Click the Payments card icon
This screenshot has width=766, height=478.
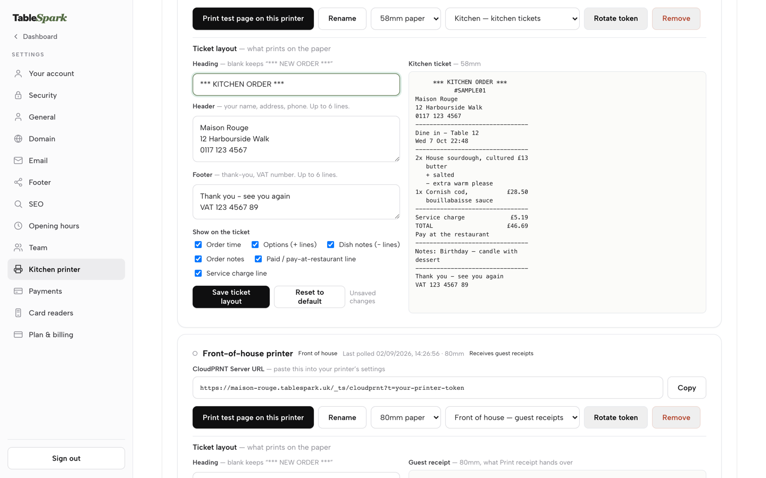tap(18, 292)
